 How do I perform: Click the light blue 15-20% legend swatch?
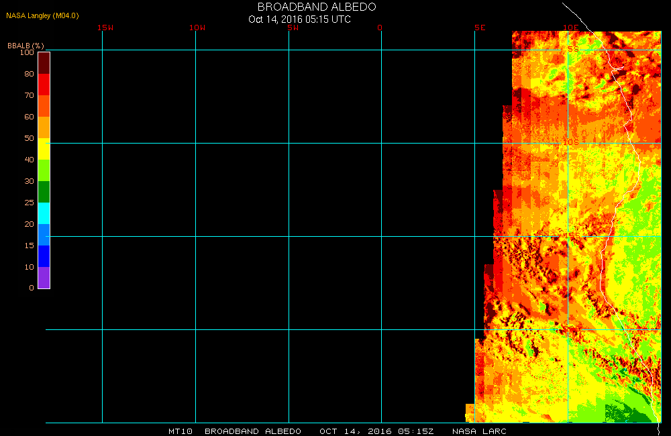[44, 235]
